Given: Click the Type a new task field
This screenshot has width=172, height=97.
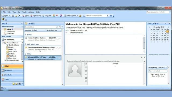Looking at the screenshot, I should [158, 71].
